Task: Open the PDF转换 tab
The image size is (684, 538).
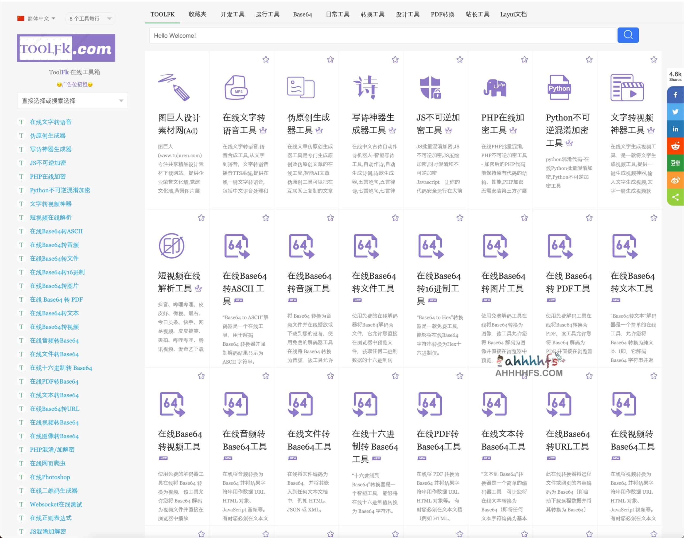Action: [x=442, y=14]
